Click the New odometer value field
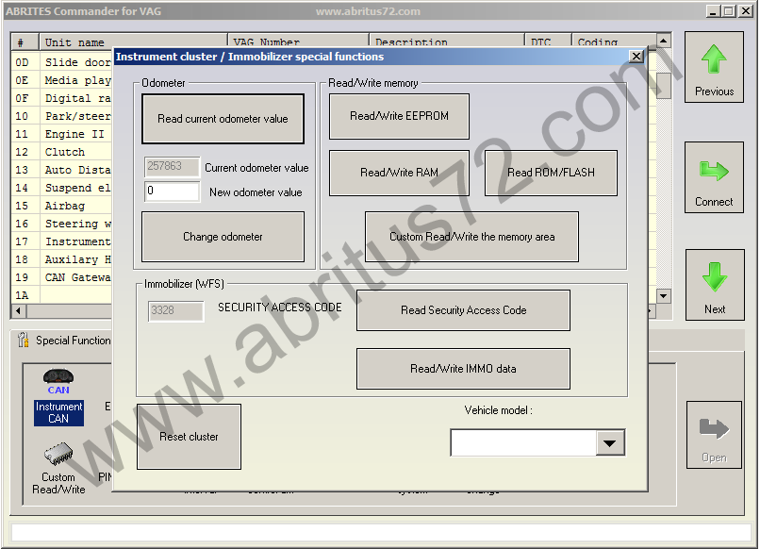Screen dimensions: 760x549 172,191
